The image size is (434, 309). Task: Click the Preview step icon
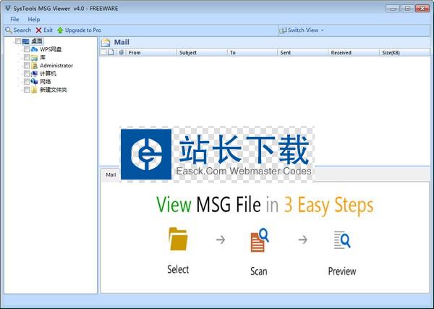click(x=342, y=240)
